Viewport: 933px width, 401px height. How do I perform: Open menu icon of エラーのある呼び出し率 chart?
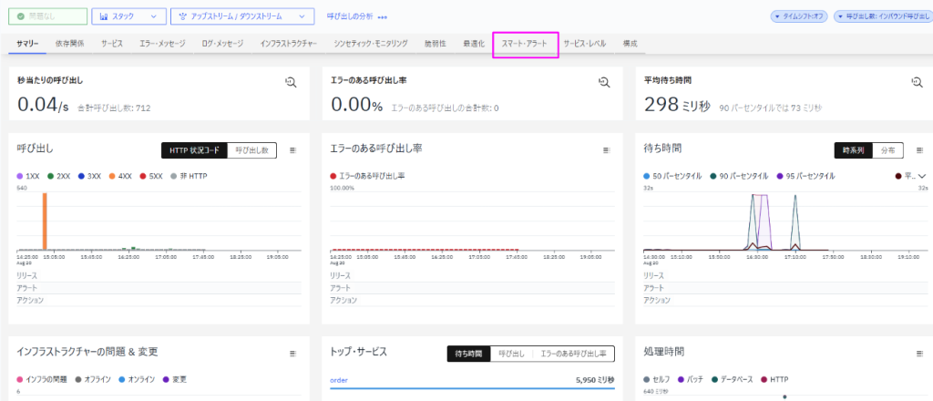[606, 150]
